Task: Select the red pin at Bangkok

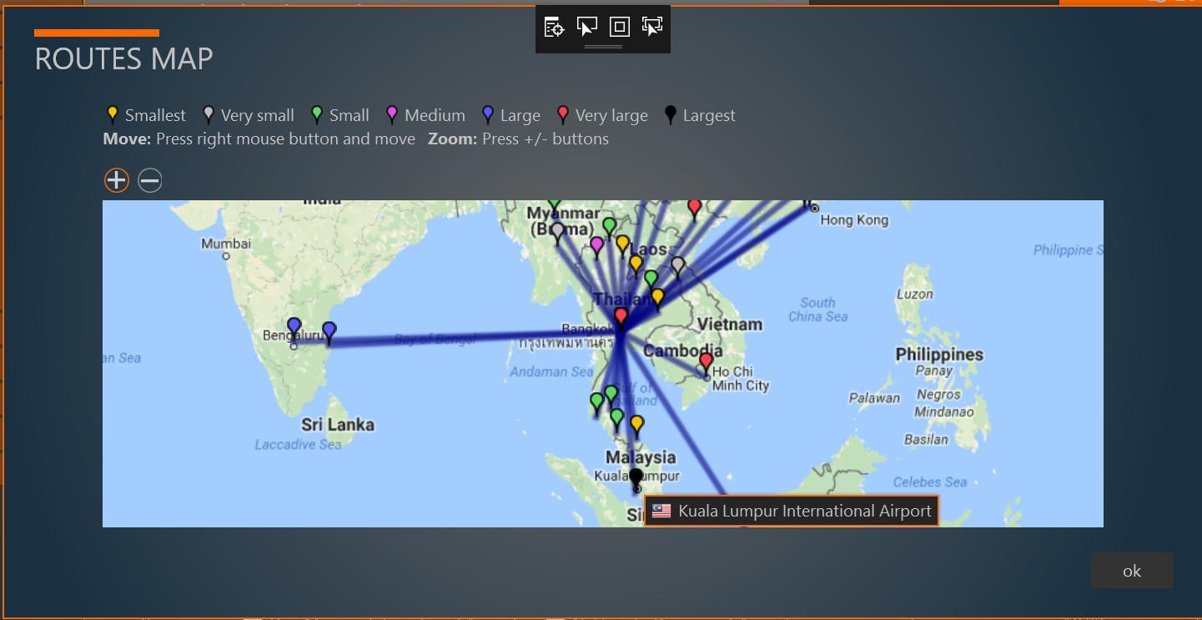Action: [621, 316]
